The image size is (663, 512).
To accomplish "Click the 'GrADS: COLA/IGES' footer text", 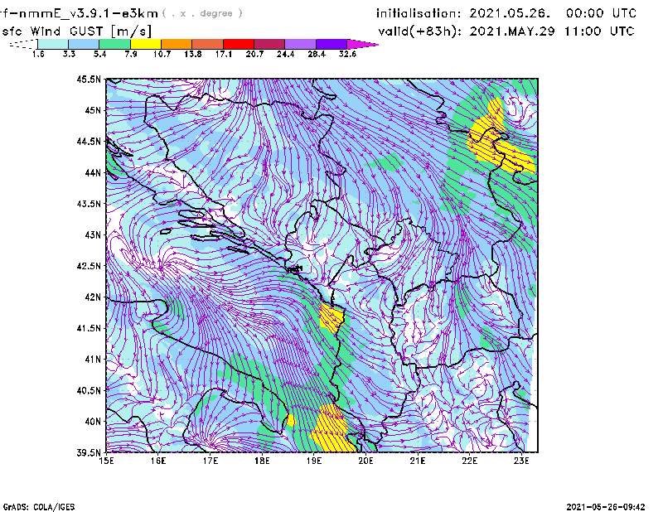I will [x=39, y=507].
